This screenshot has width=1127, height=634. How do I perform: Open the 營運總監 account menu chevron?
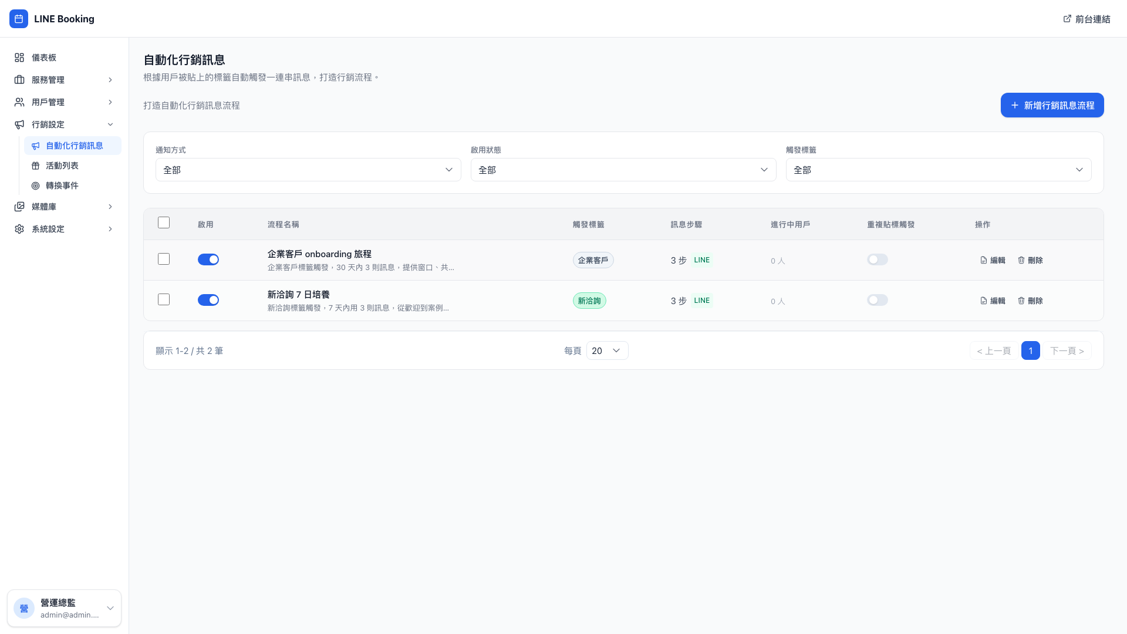pyautogui.click(x=110, y=608)
